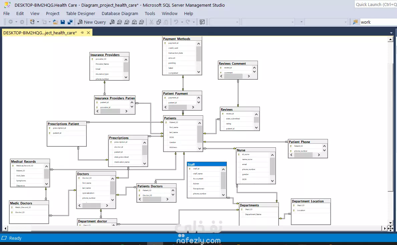Click the Database Engine Query icon
The image size is (397, 245).
coord(112,22)
